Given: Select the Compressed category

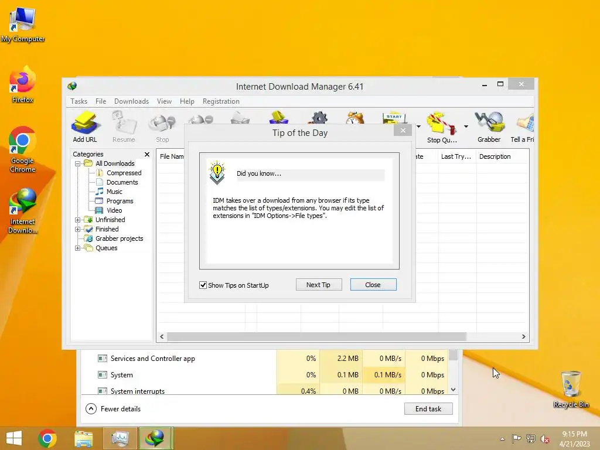Looking at the screenshot, I should click(124, 173).
